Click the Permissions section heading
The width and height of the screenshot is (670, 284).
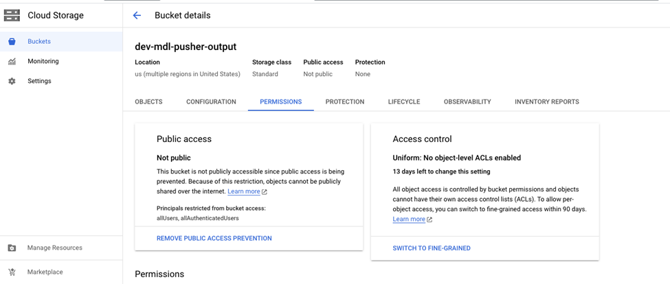tap(159, 274)
